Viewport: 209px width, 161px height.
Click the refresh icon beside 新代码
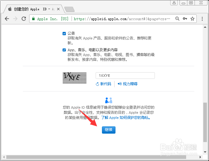[x=97, y=84]
